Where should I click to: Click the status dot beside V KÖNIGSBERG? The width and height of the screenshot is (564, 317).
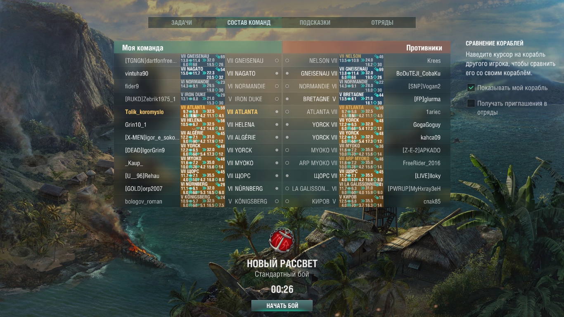tap(277, 201)
